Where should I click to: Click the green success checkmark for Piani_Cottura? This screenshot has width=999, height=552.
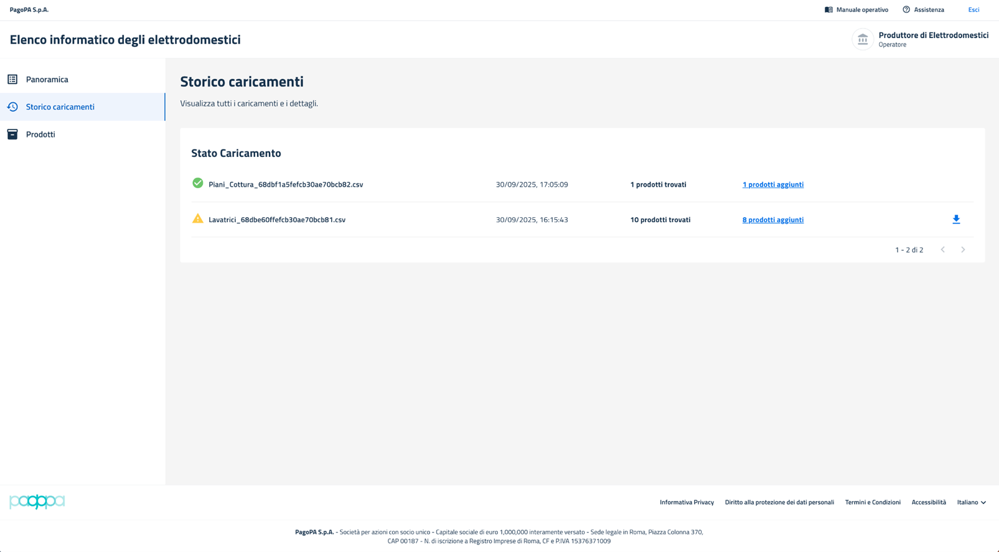197,183
